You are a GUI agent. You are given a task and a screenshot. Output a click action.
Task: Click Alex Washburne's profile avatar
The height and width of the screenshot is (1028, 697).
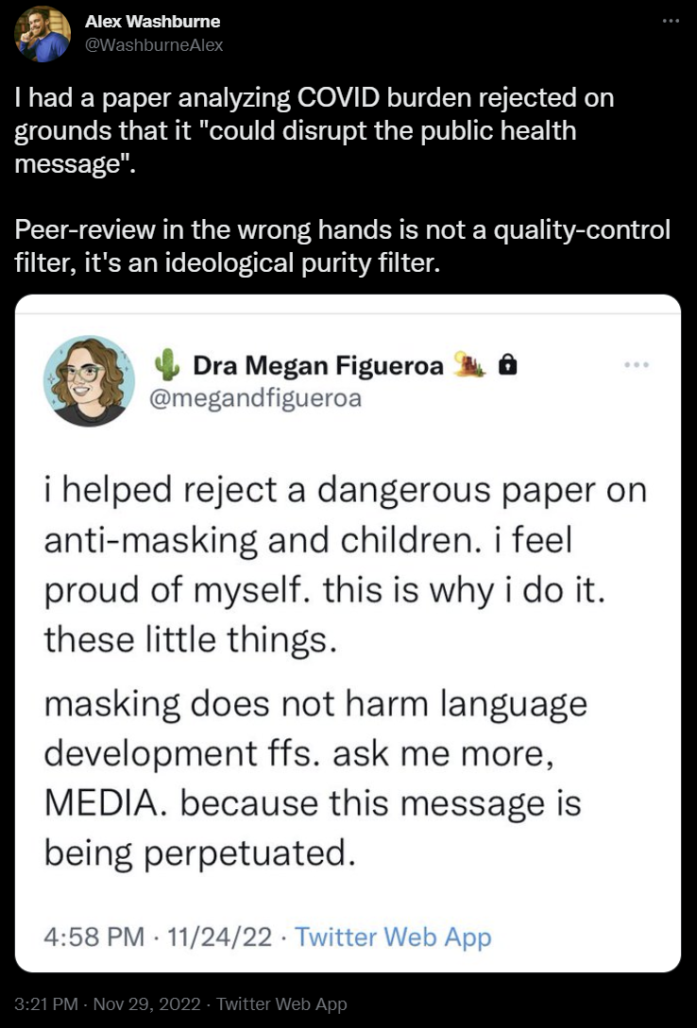click(x=43, y=34)
